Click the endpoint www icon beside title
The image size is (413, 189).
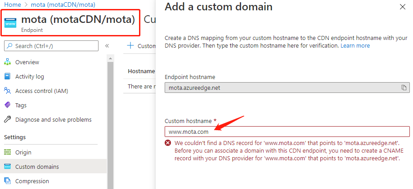10,23
